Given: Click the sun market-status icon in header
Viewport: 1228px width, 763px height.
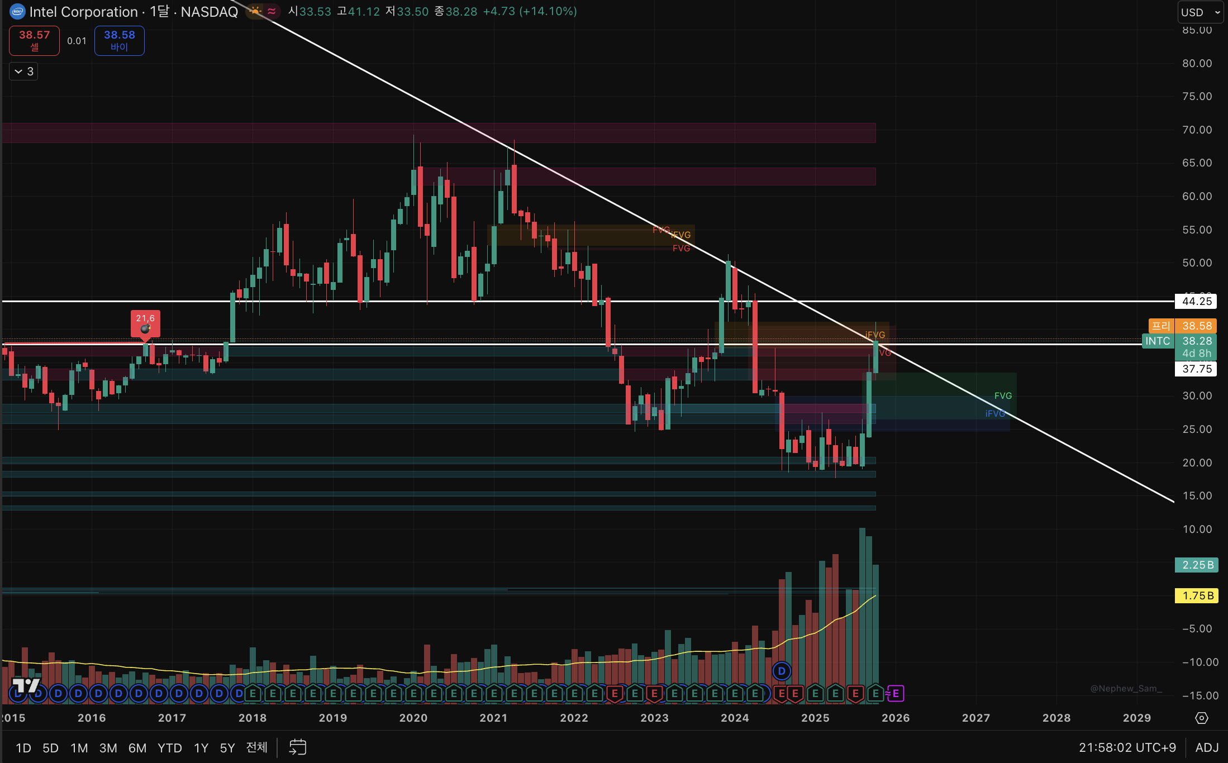Looking at the screenshot, I should [x=255, y=11].
